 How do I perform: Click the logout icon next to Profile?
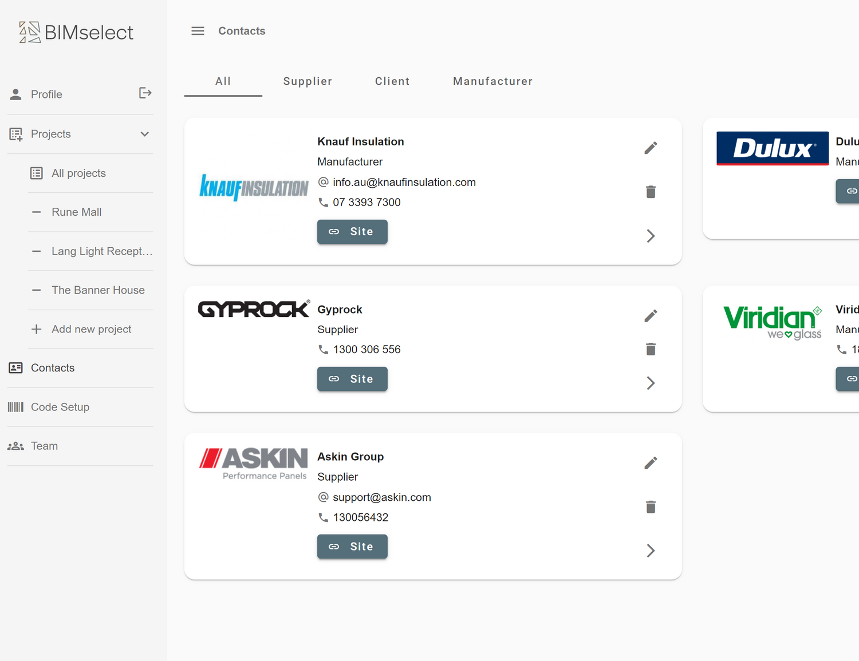coord(145,93)
